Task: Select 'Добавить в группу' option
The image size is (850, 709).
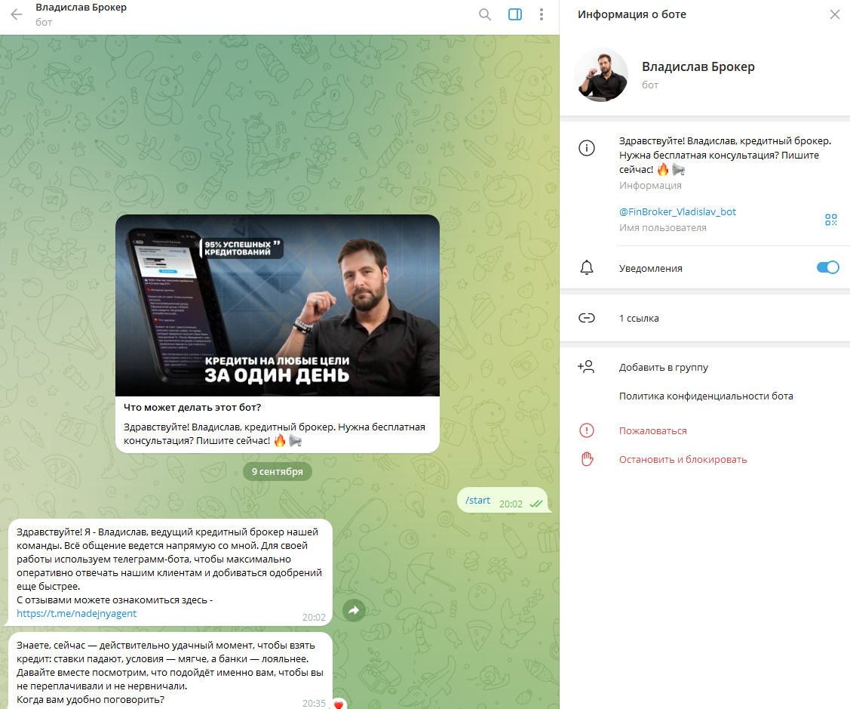Action: 663,368
